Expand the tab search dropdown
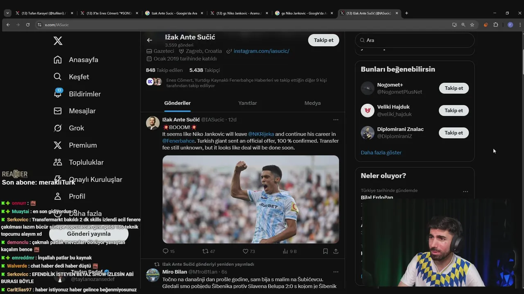The width and height of the screenshot is (524, 294). 7,13
